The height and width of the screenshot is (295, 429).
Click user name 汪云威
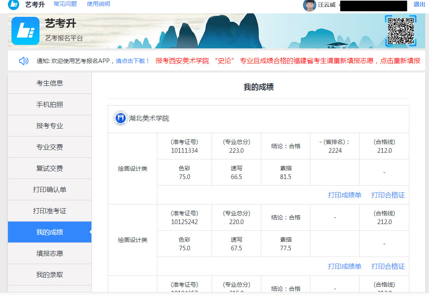327,5
